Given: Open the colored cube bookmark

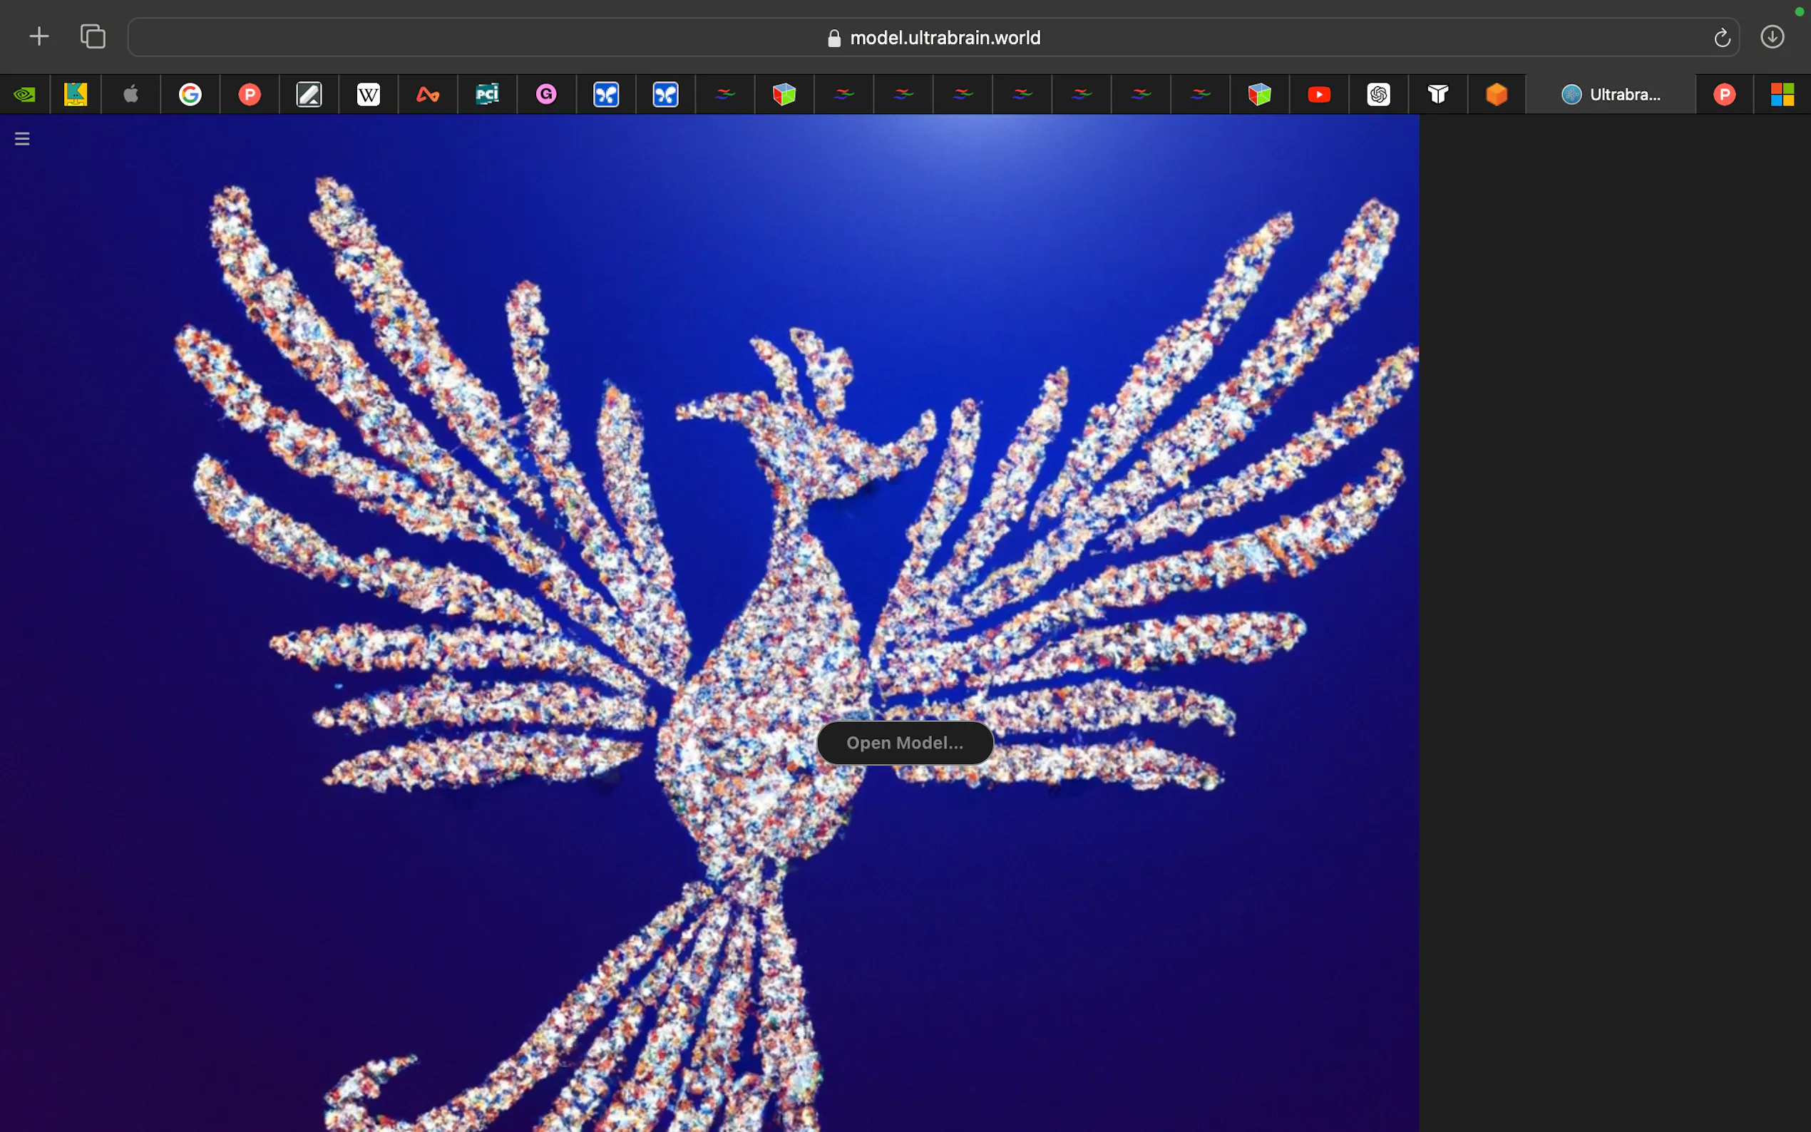Looking at the screenshot, I should tap(784, 93).
